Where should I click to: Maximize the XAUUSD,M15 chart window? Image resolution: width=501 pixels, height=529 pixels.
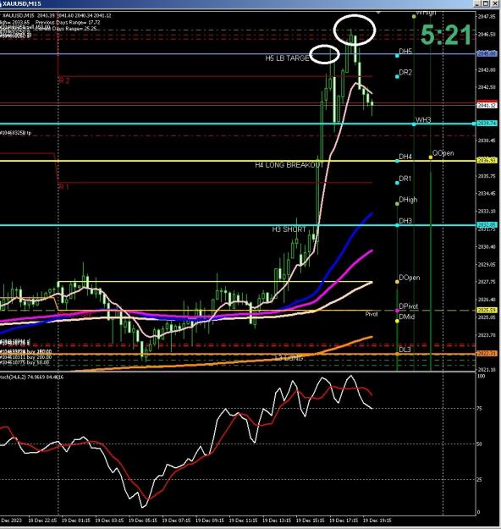(486, 3)
